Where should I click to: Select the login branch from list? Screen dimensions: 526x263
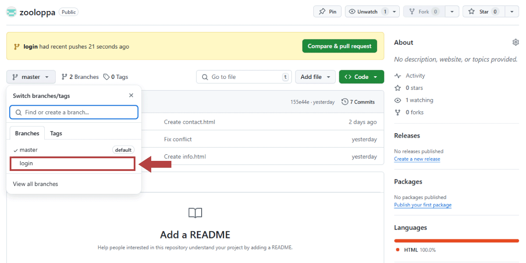(x=72, y=163)
